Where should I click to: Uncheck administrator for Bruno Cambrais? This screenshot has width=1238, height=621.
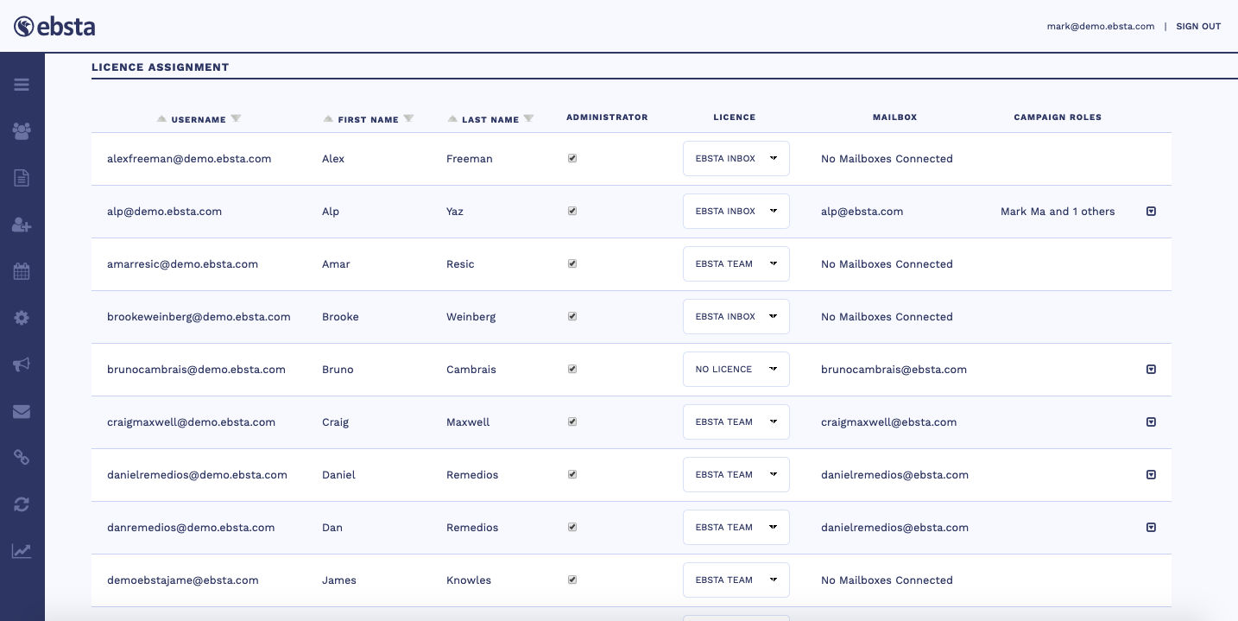point(572,370)
